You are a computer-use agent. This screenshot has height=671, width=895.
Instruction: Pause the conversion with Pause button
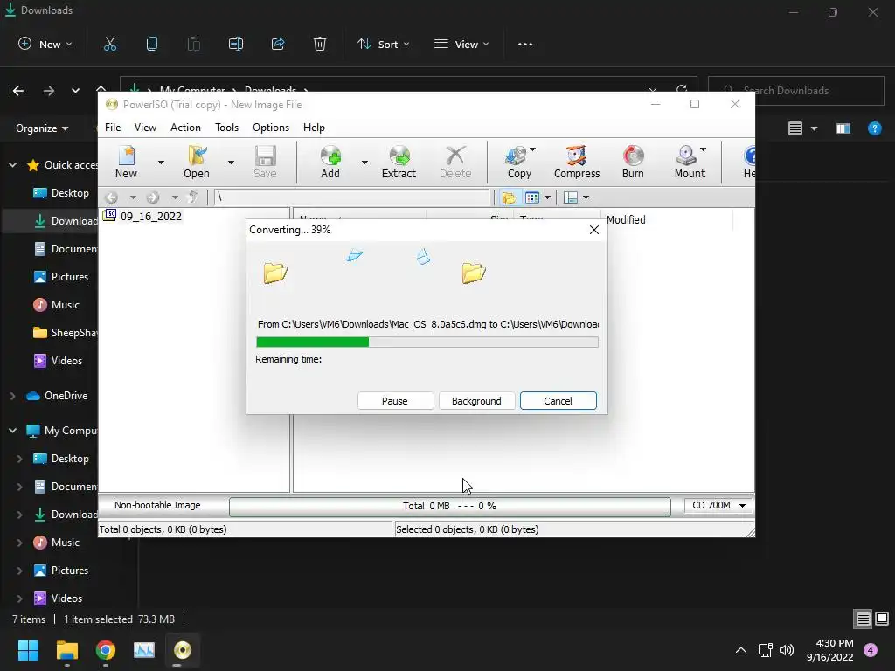coord(395,400)
